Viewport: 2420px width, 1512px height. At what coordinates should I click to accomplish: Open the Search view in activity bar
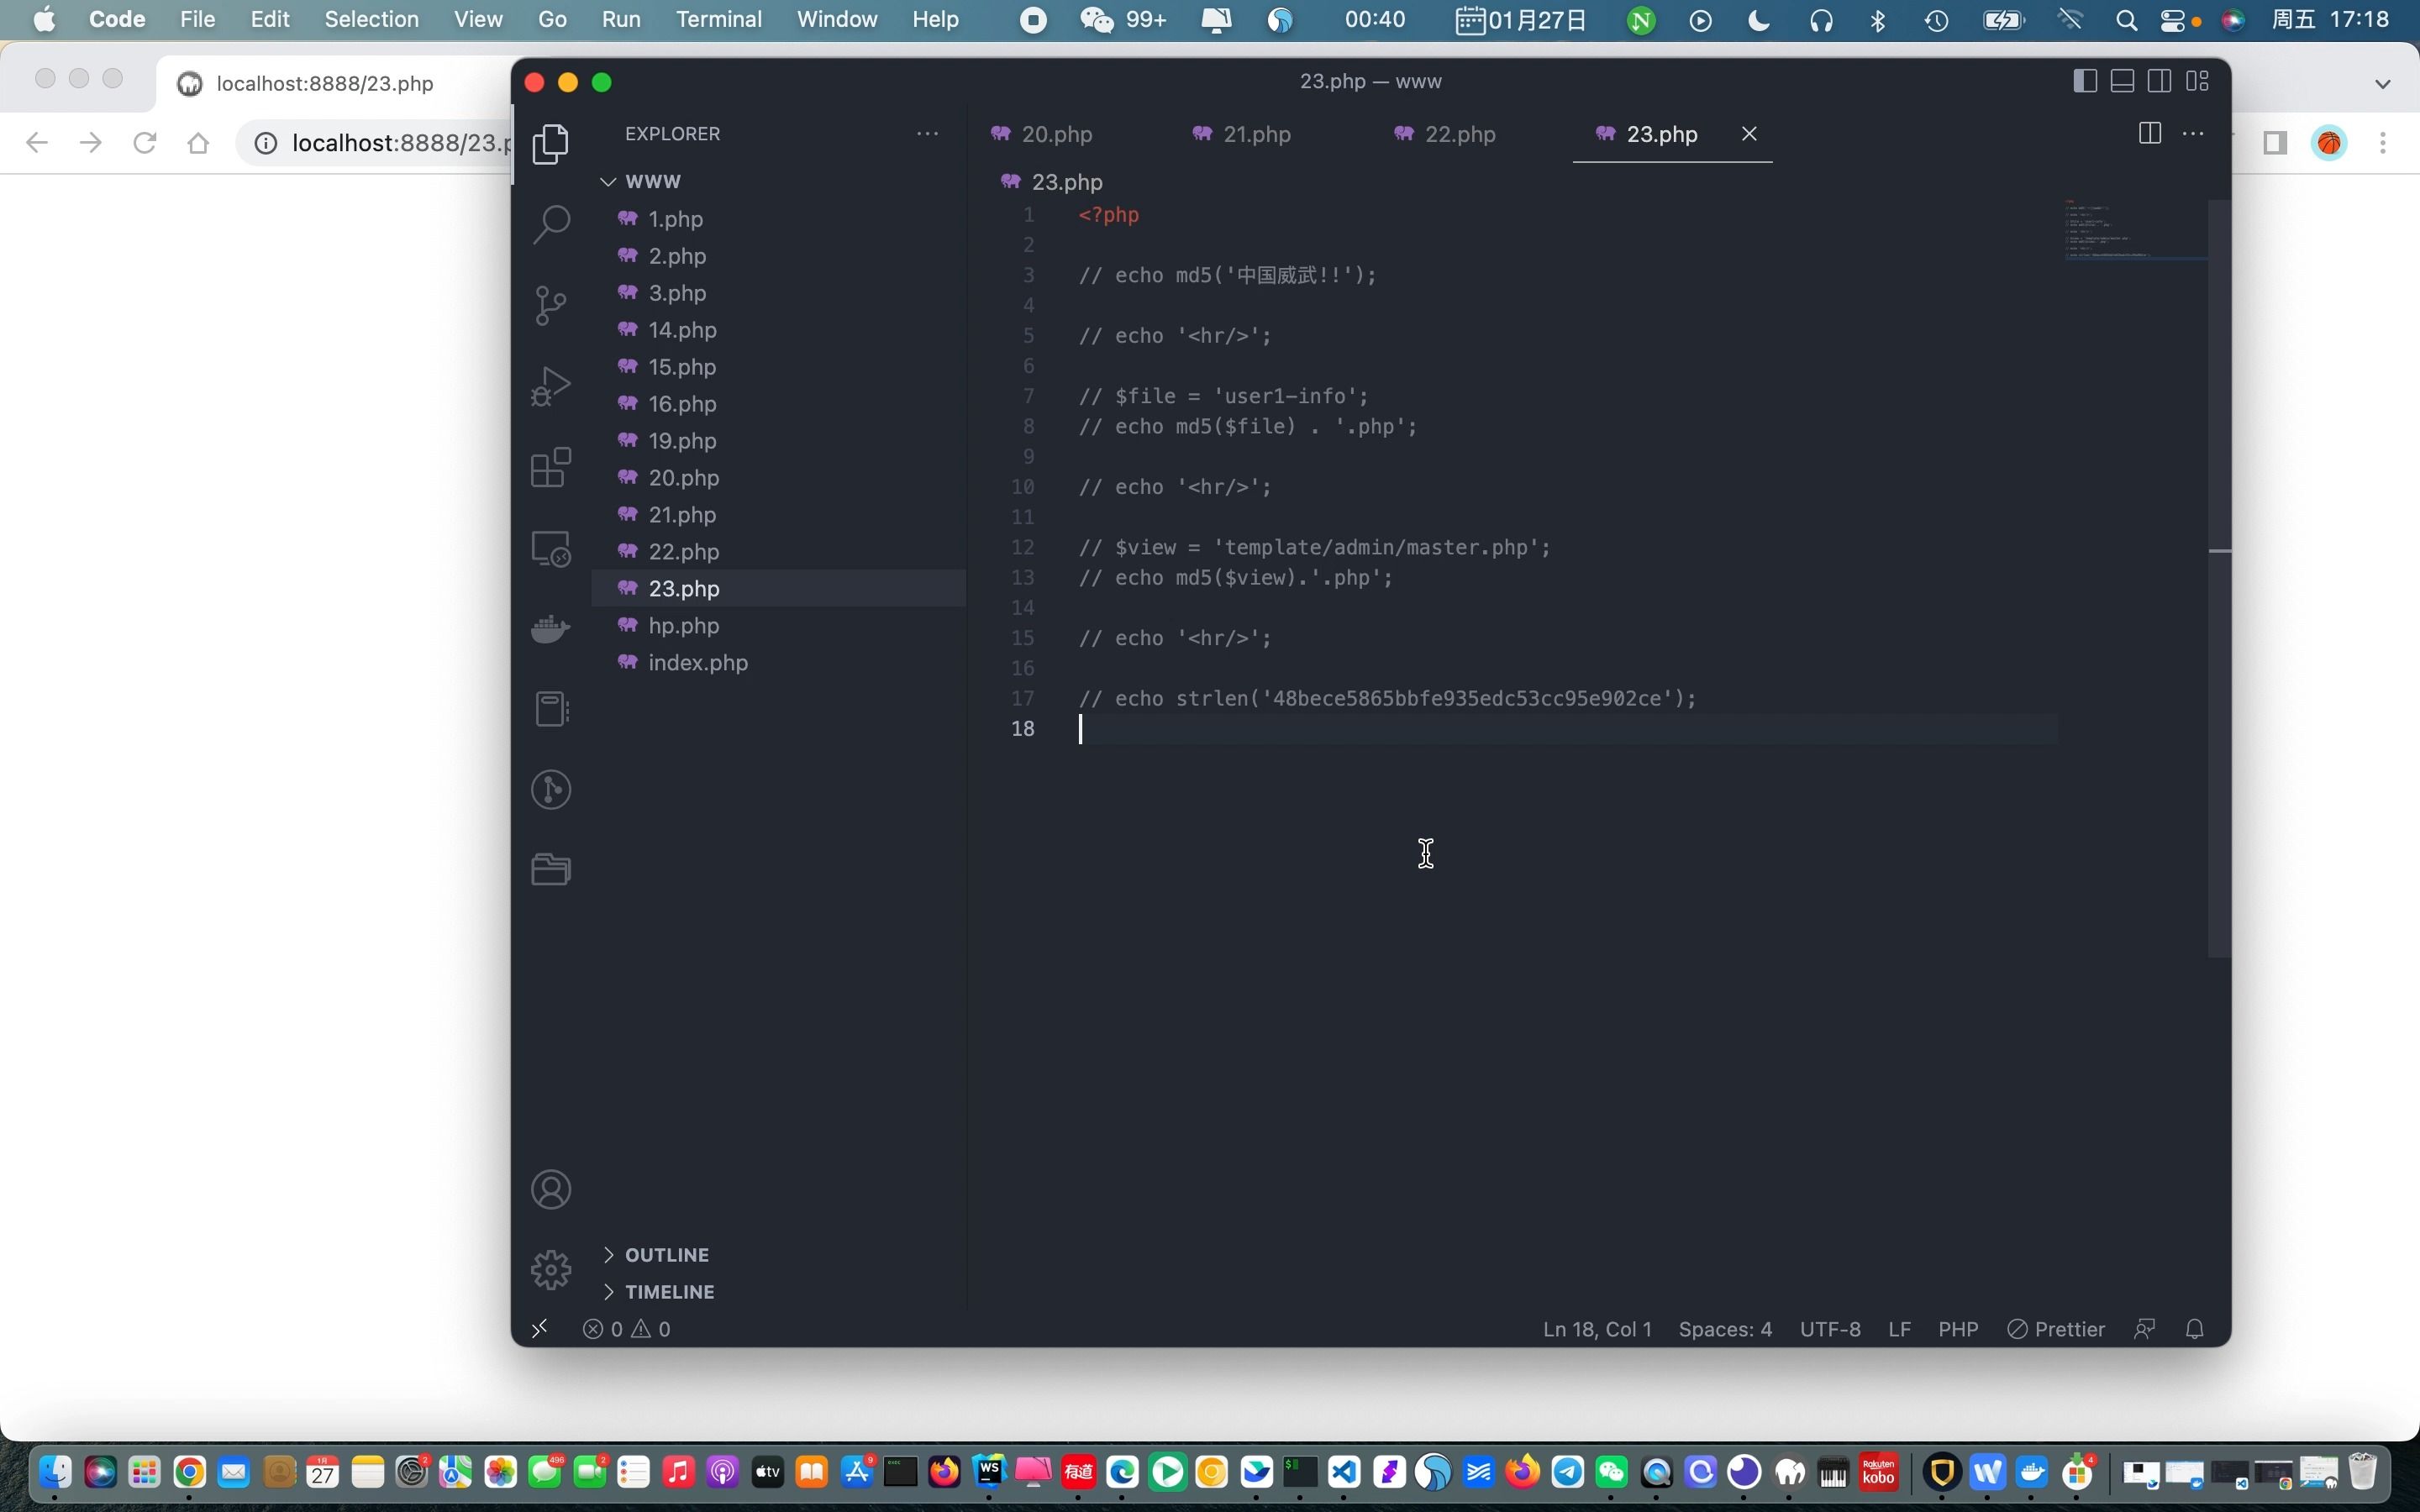(551, 224)
